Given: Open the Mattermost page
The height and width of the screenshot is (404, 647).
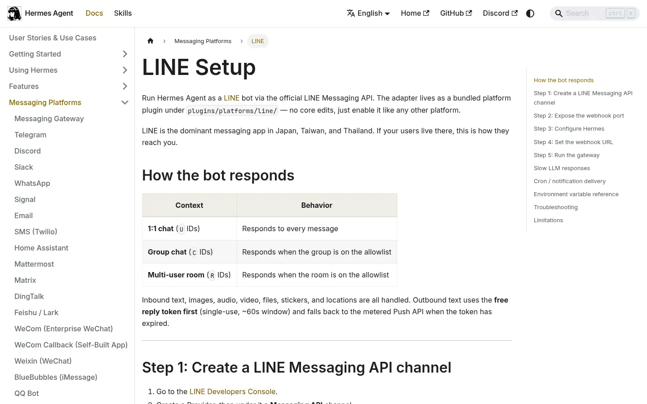Looking at the screenshot, I should coord(34,264).
